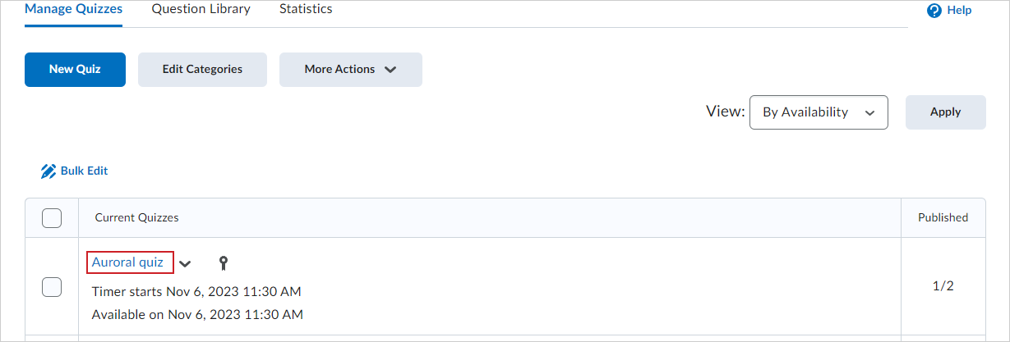1010x342 pixels.
Task: Check the Auroral quiz row checkbox
Action: coord(52,287)
